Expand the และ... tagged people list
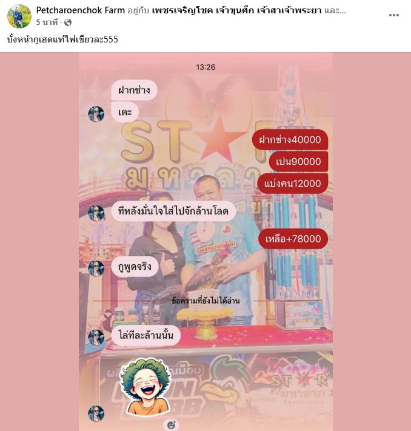The image size is (411, 431). point(335,10)
